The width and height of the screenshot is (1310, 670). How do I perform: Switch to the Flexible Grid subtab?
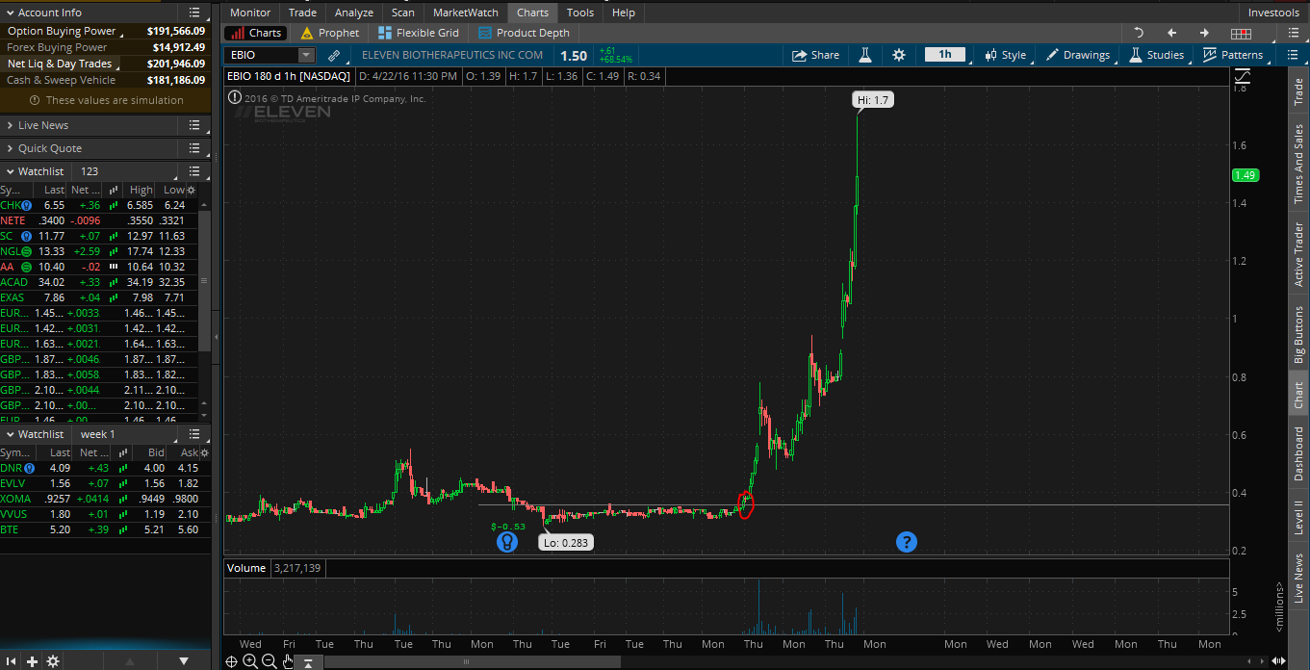pos(420,33)
